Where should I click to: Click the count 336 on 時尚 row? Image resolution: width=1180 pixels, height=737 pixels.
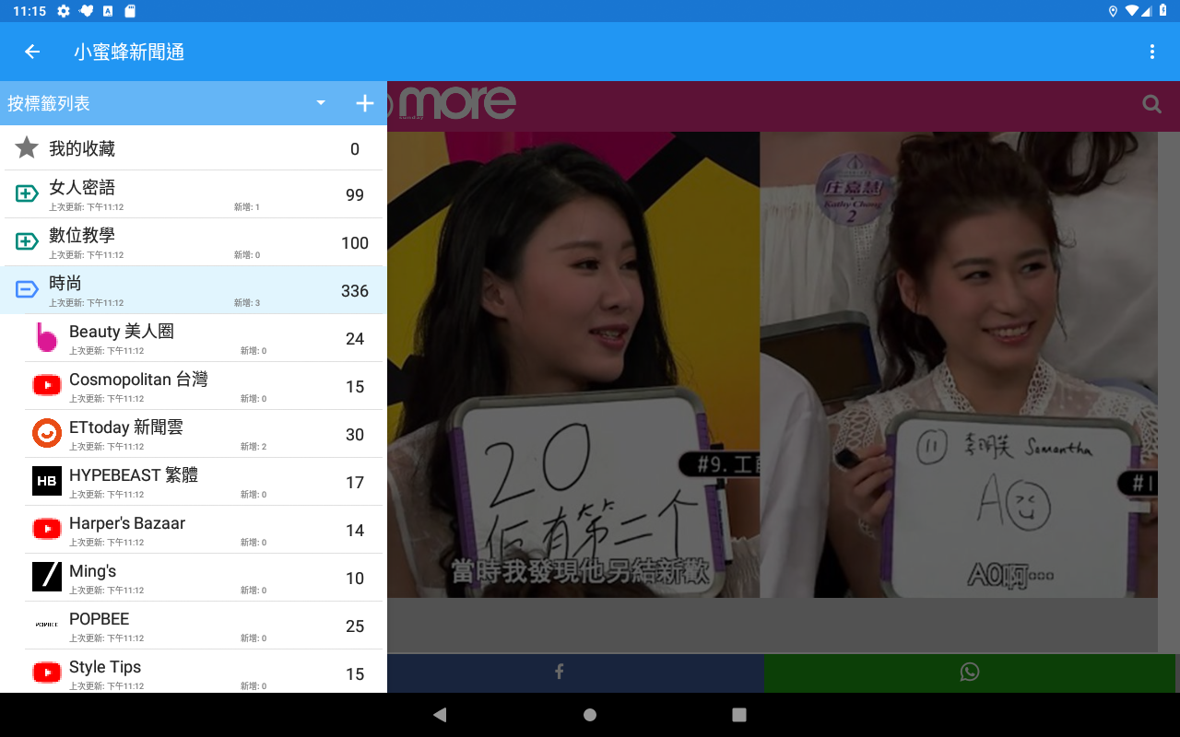(x=355, y=291)
